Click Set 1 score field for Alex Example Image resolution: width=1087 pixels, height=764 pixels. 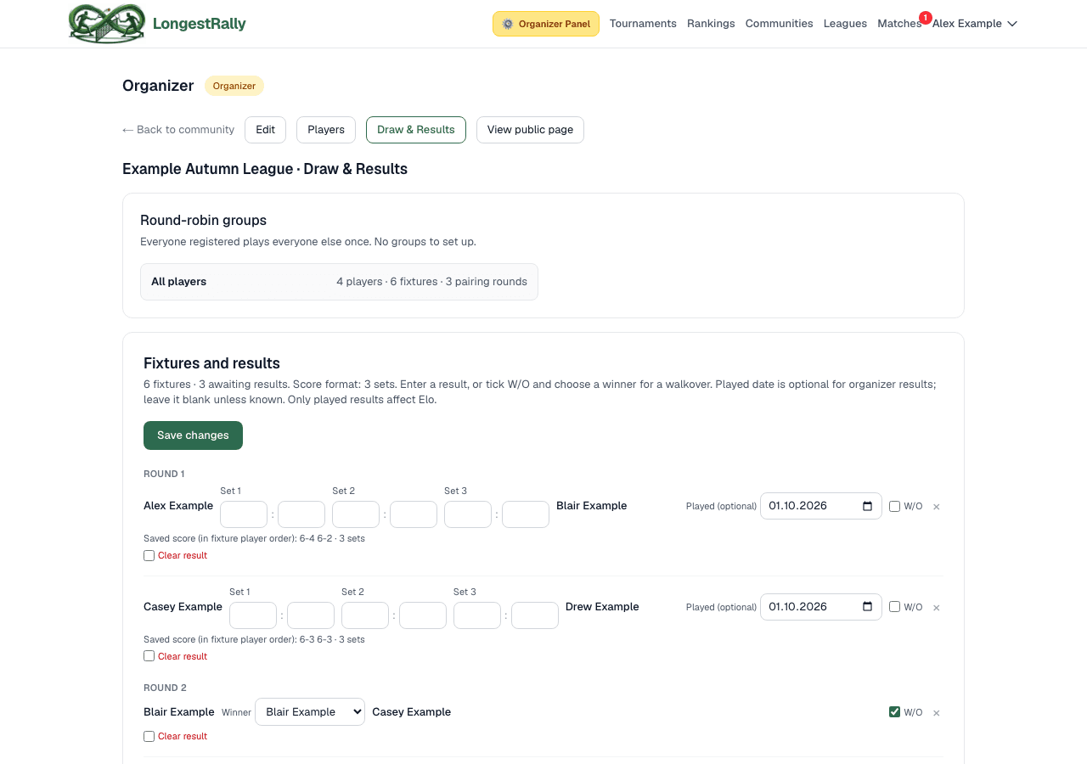(x=244, y=514)
